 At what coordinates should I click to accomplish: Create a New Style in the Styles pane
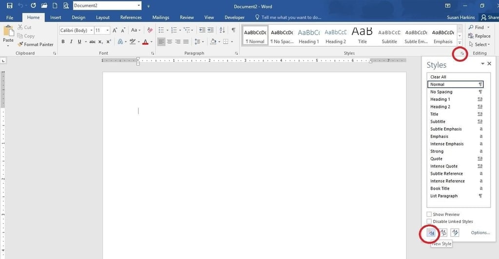coord(431,233)
